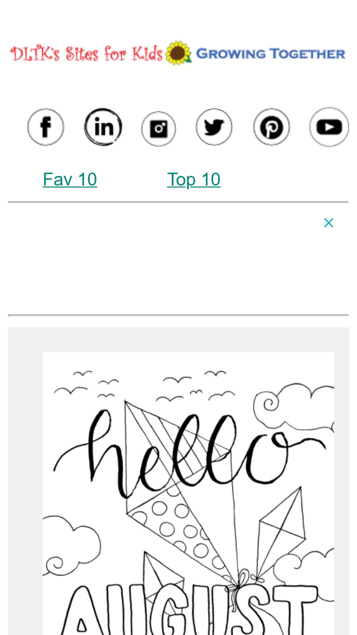The width and height of the screenshot is (357, 635).
Task: Click the DLTK's Sites for Kids logo
Action: click(x=87, y=54)
